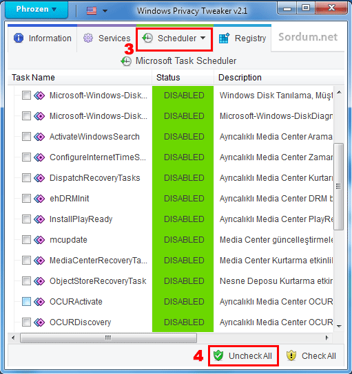352x374 pixels.
Task: Click the diamond icon beside OCURDiscovery
Action: click(x=39, y=322)
